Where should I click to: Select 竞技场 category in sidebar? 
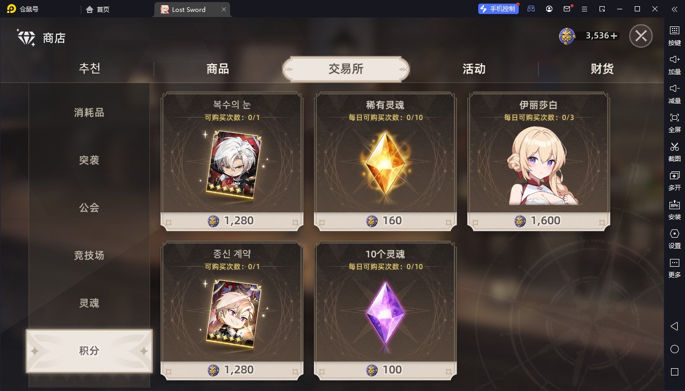tap(89, 255)
